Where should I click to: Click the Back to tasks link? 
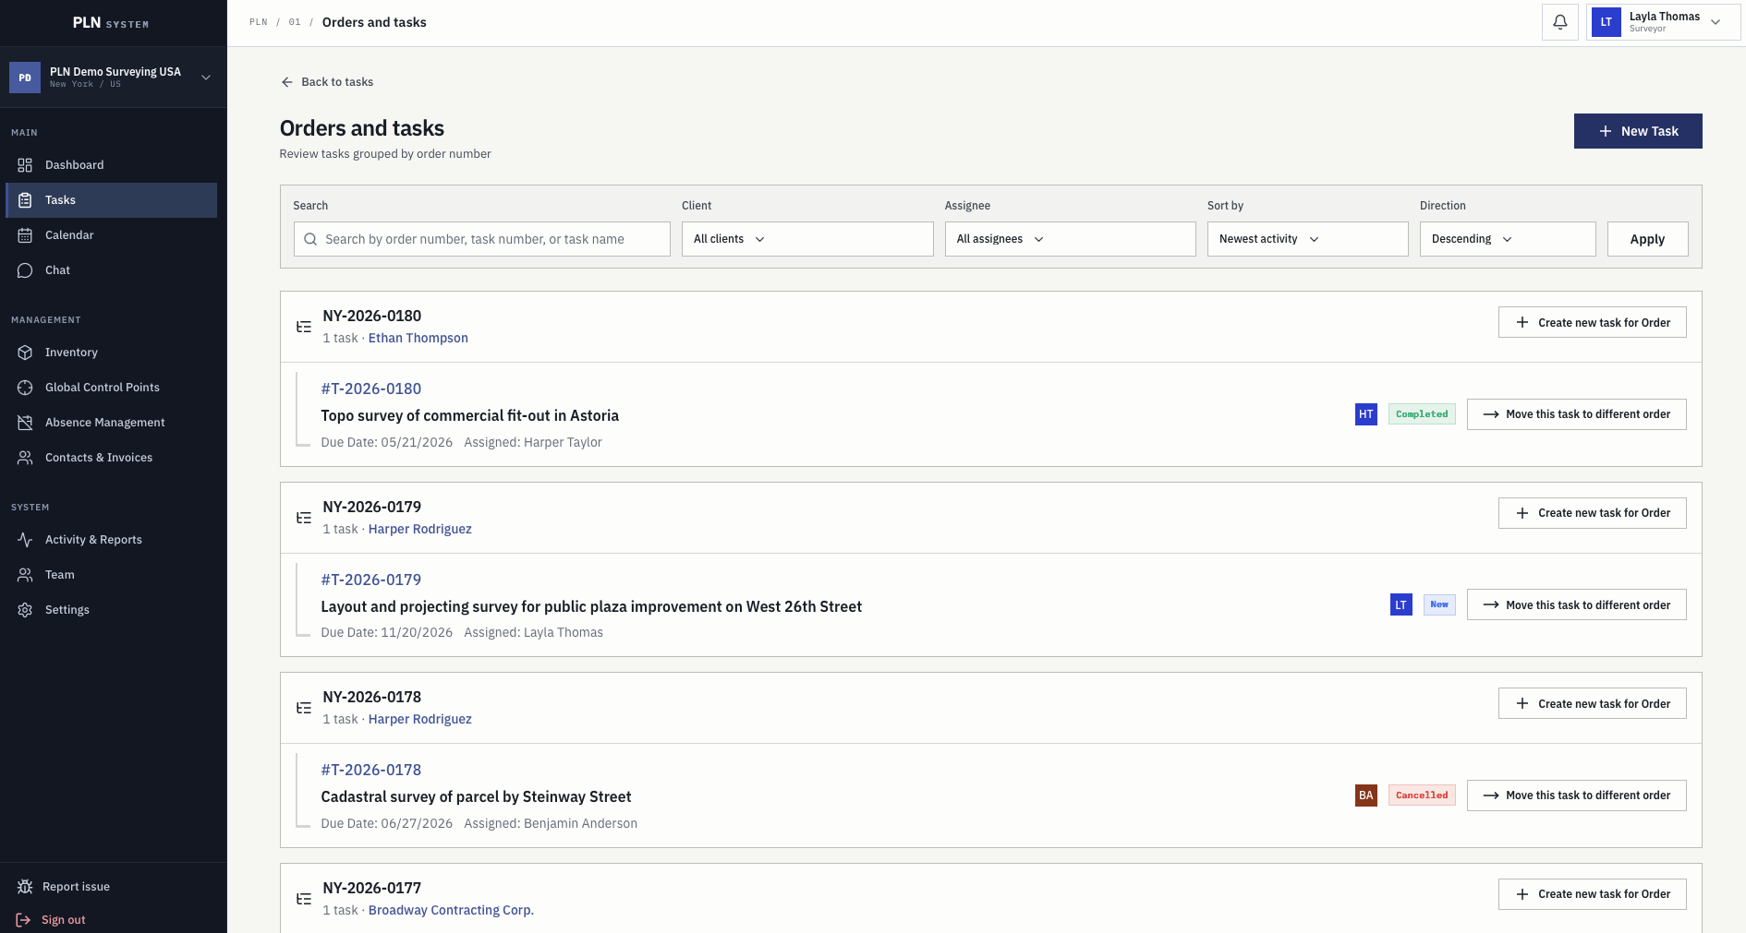pyautogui.click(x=327, y=82)
